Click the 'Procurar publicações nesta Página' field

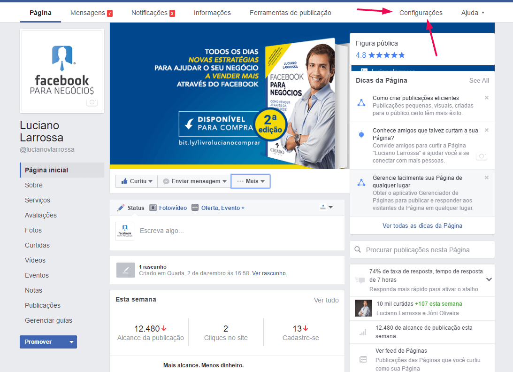[422, 250]
